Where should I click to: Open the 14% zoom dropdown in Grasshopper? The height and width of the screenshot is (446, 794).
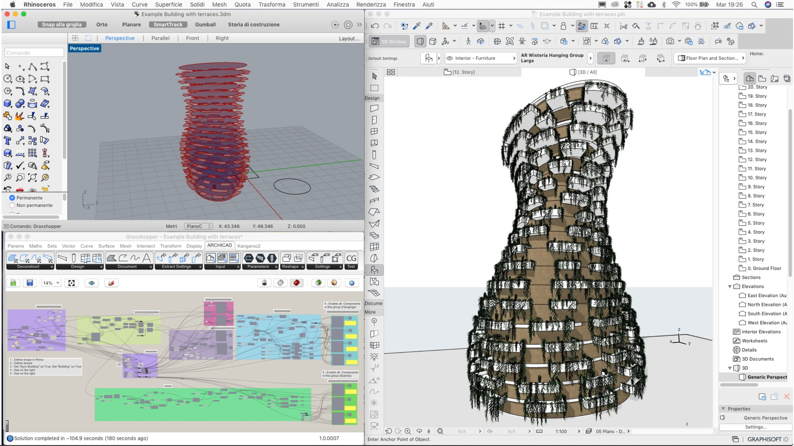tap(57, 283)
